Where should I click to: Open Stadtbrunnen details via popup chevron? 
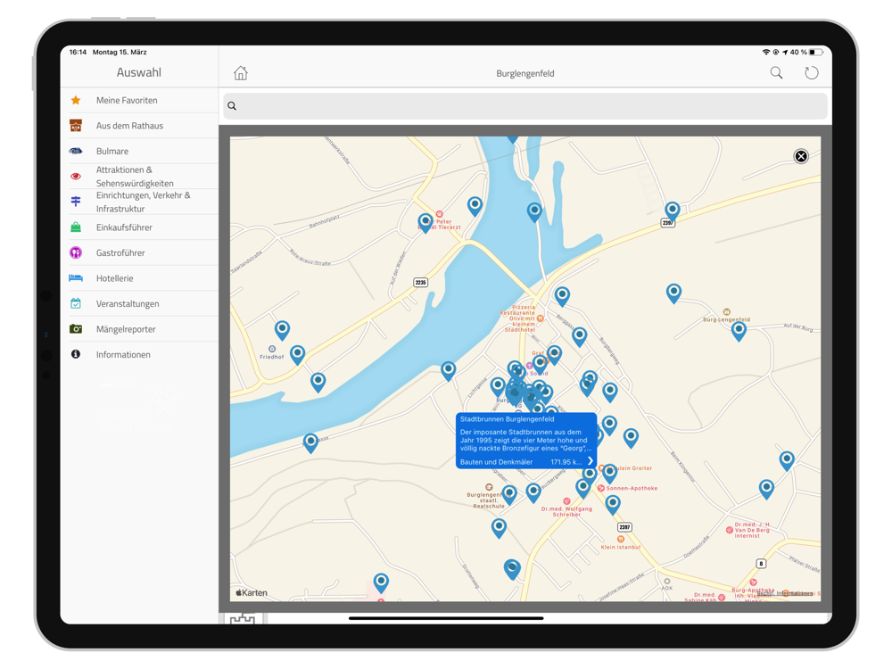591,461
